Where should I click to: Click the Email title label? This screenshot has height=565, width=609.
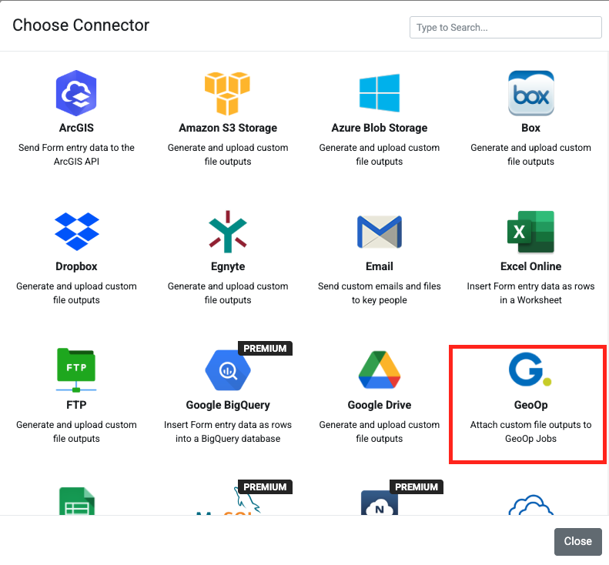pyautogui.click(x=380, y=266)
